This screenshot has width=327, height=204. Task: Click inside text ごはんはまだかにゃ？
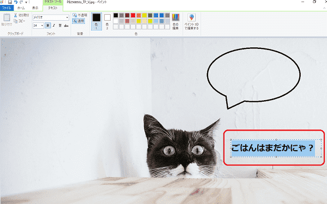[x=272, y=148]
